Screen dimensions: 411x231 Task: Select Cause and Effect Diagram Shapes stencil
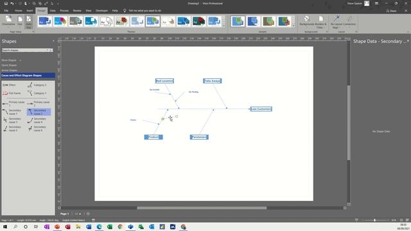pos(28,76)
